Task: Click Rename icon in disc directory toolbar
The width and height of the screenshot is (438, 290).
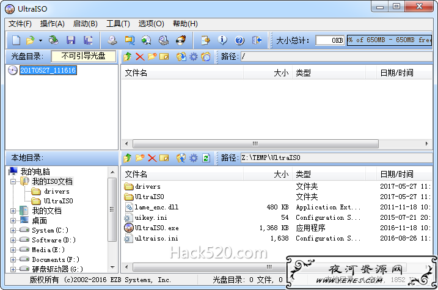Action: [x=164, y=57]
